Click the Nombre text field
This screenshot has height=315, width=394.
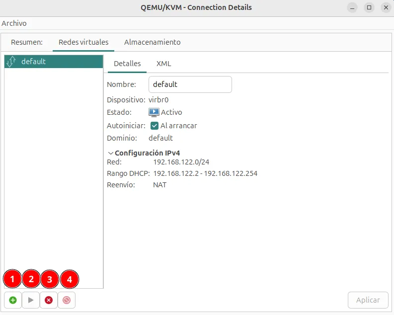190,84
